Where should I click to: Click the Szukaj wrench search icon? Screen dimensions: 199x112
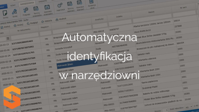pyautogui.click(x=15, y=13)
